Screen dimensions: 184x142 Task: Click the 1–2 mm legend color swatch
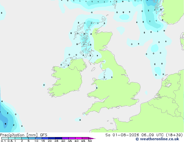(18, 138)
